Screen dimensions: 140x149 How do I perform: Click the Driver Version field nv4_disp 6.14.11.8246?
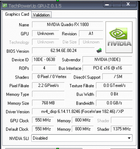tap(82, 111)
